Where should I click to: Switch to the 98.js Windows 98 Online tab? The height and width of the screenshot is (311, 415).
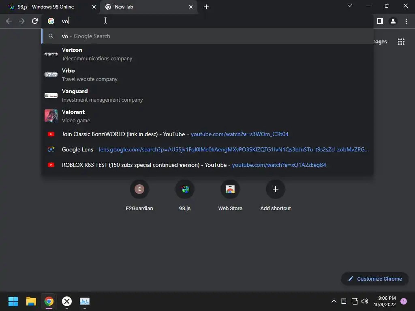point(50,7)
